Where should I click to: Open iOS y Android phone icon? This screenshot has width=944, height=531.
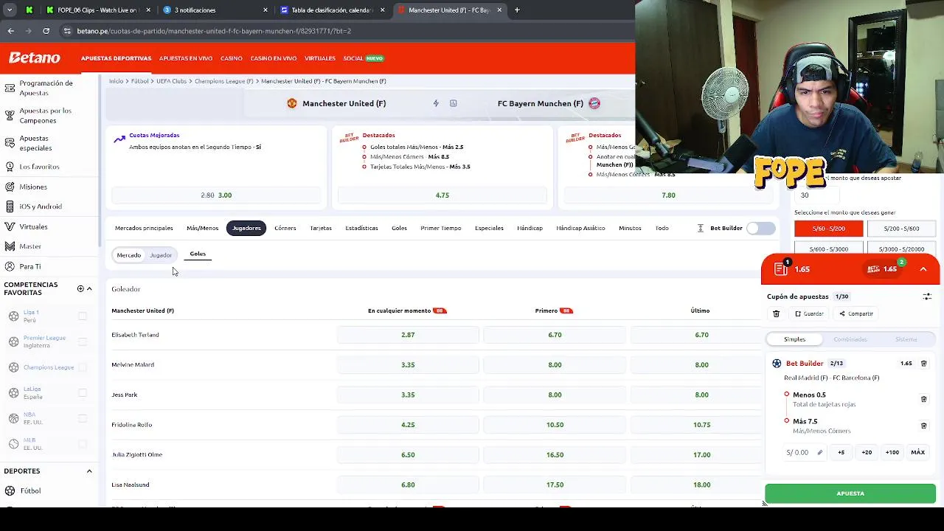coord(10,206)
